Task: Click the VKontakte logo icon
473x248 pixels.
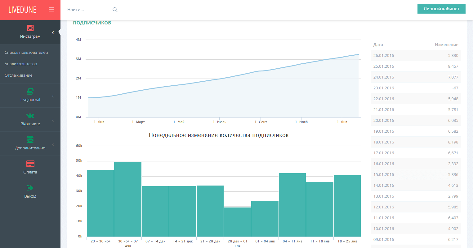Action: [30, 116]
